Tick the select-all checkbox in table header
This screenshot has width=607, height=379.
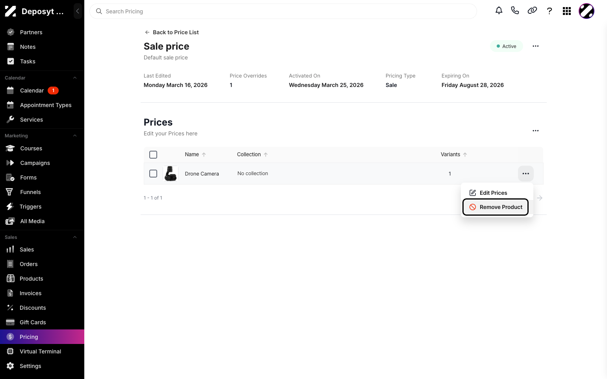[153, 155]
